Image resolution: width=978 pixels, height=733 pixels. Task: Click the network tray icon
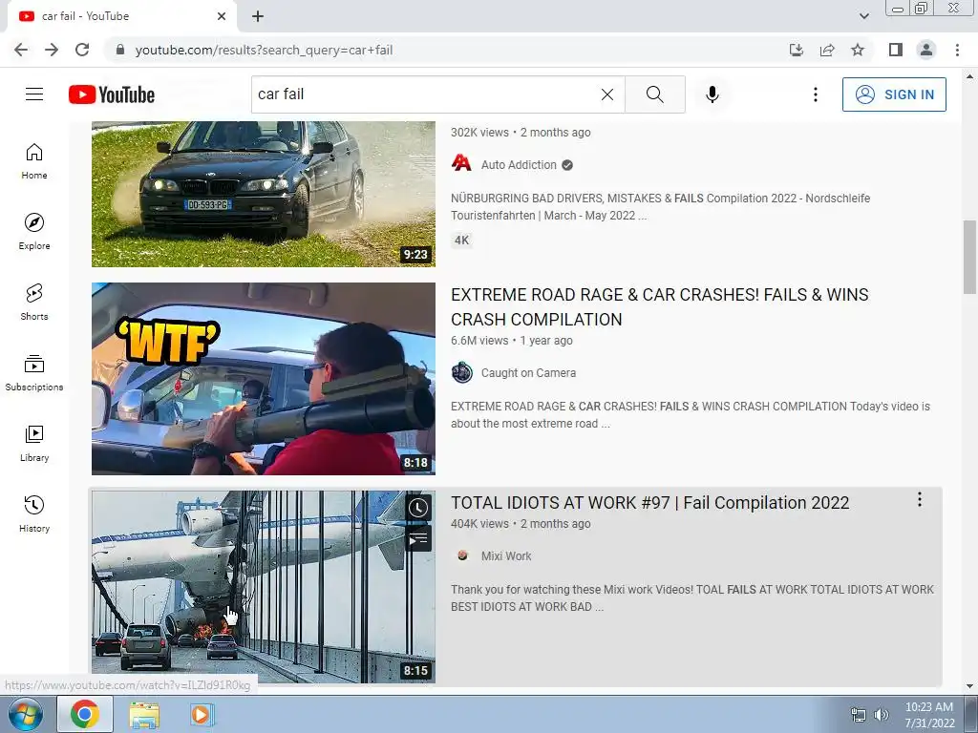pyautogui.click(x=859, y=715)
